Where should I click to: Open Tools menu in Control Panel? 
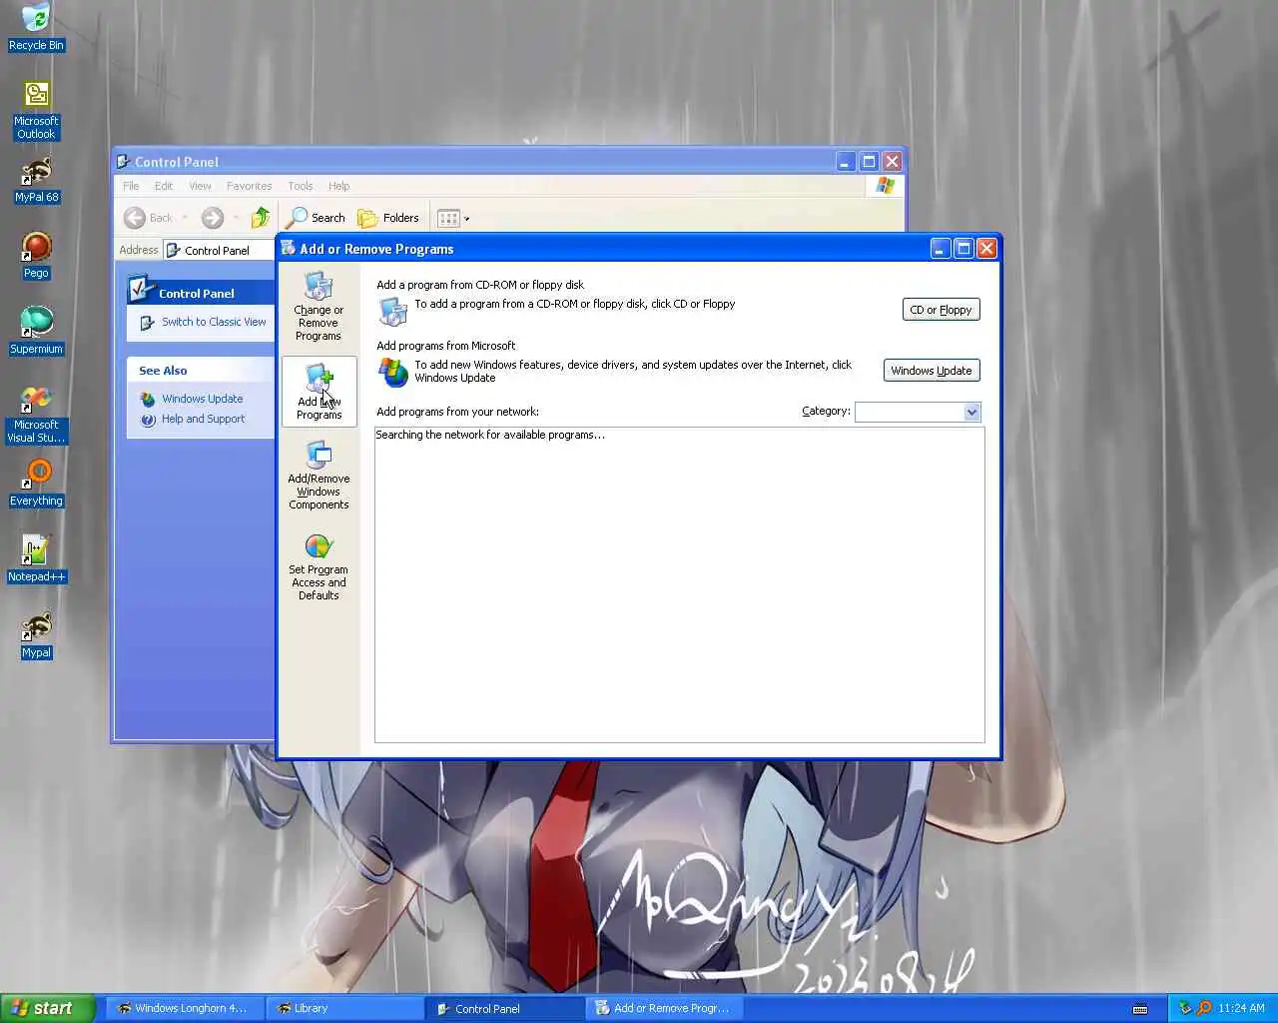[300, 186]
